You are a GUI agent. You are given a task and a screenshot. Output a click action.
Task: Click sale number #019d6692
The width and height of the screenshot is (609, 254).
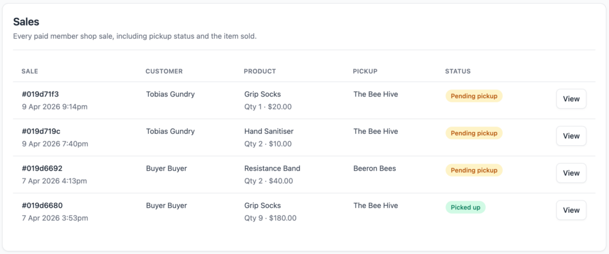(x=41, y=168)
